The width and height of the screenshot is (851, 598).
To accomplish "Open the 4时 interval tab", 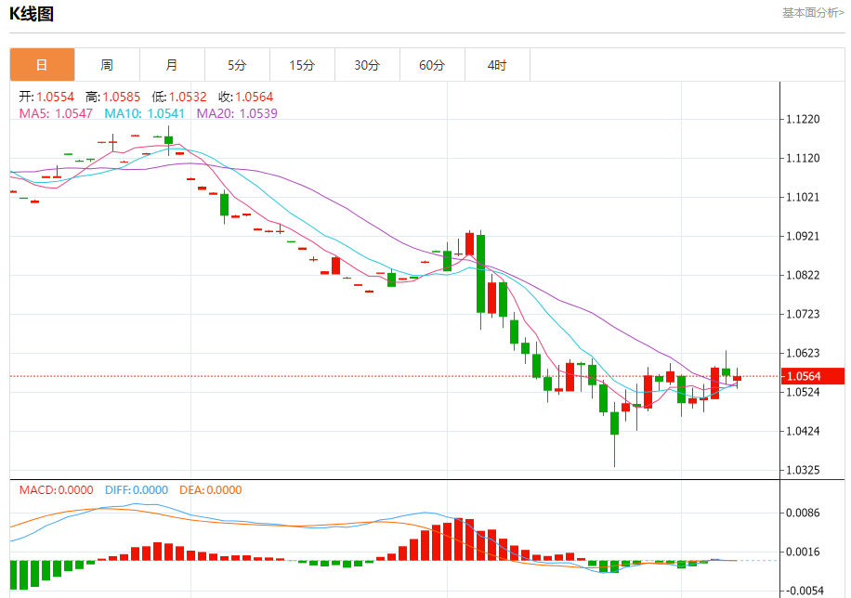I will coord(497,65).
